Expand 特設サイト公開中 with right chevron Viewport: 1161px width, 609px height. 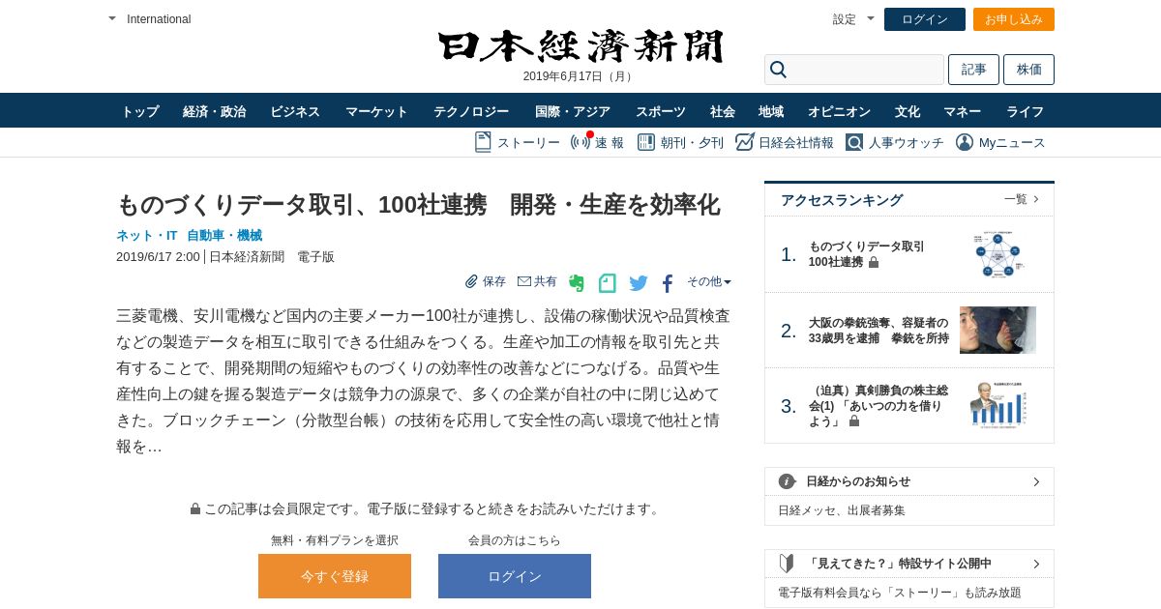(1036, 564)
